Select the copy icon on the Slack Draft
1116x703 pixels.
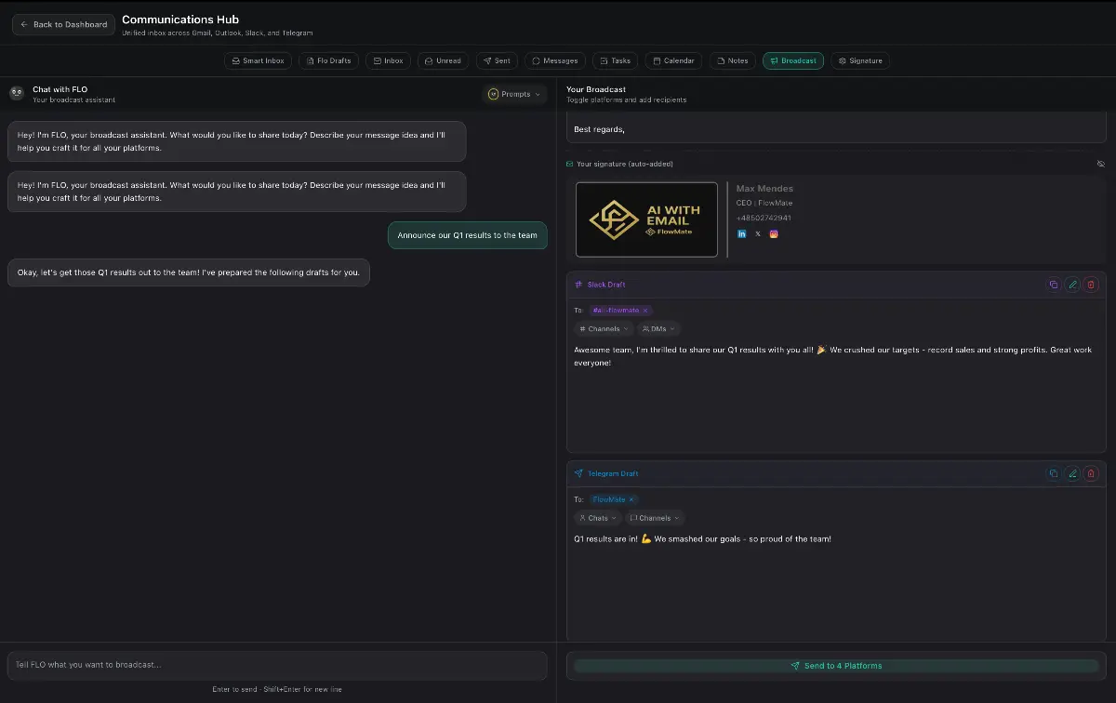point(1053,285)
